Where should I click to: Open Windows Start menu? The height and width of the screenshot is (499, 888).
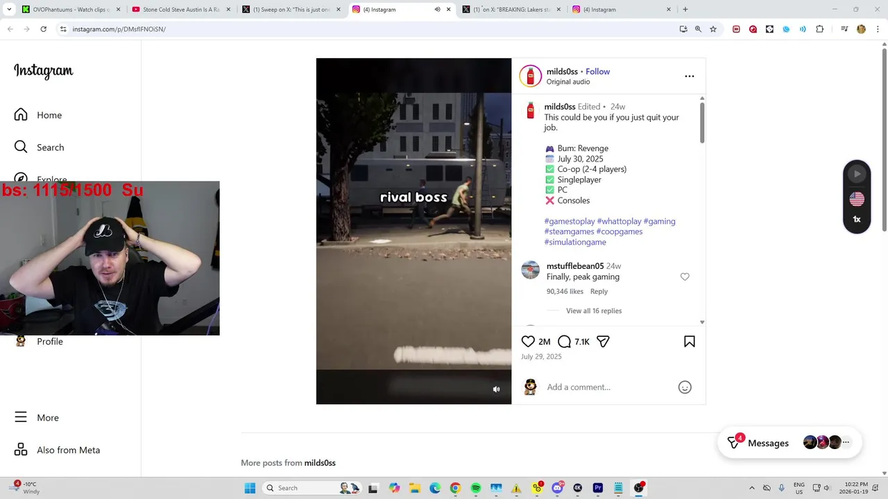pos(250,488)
